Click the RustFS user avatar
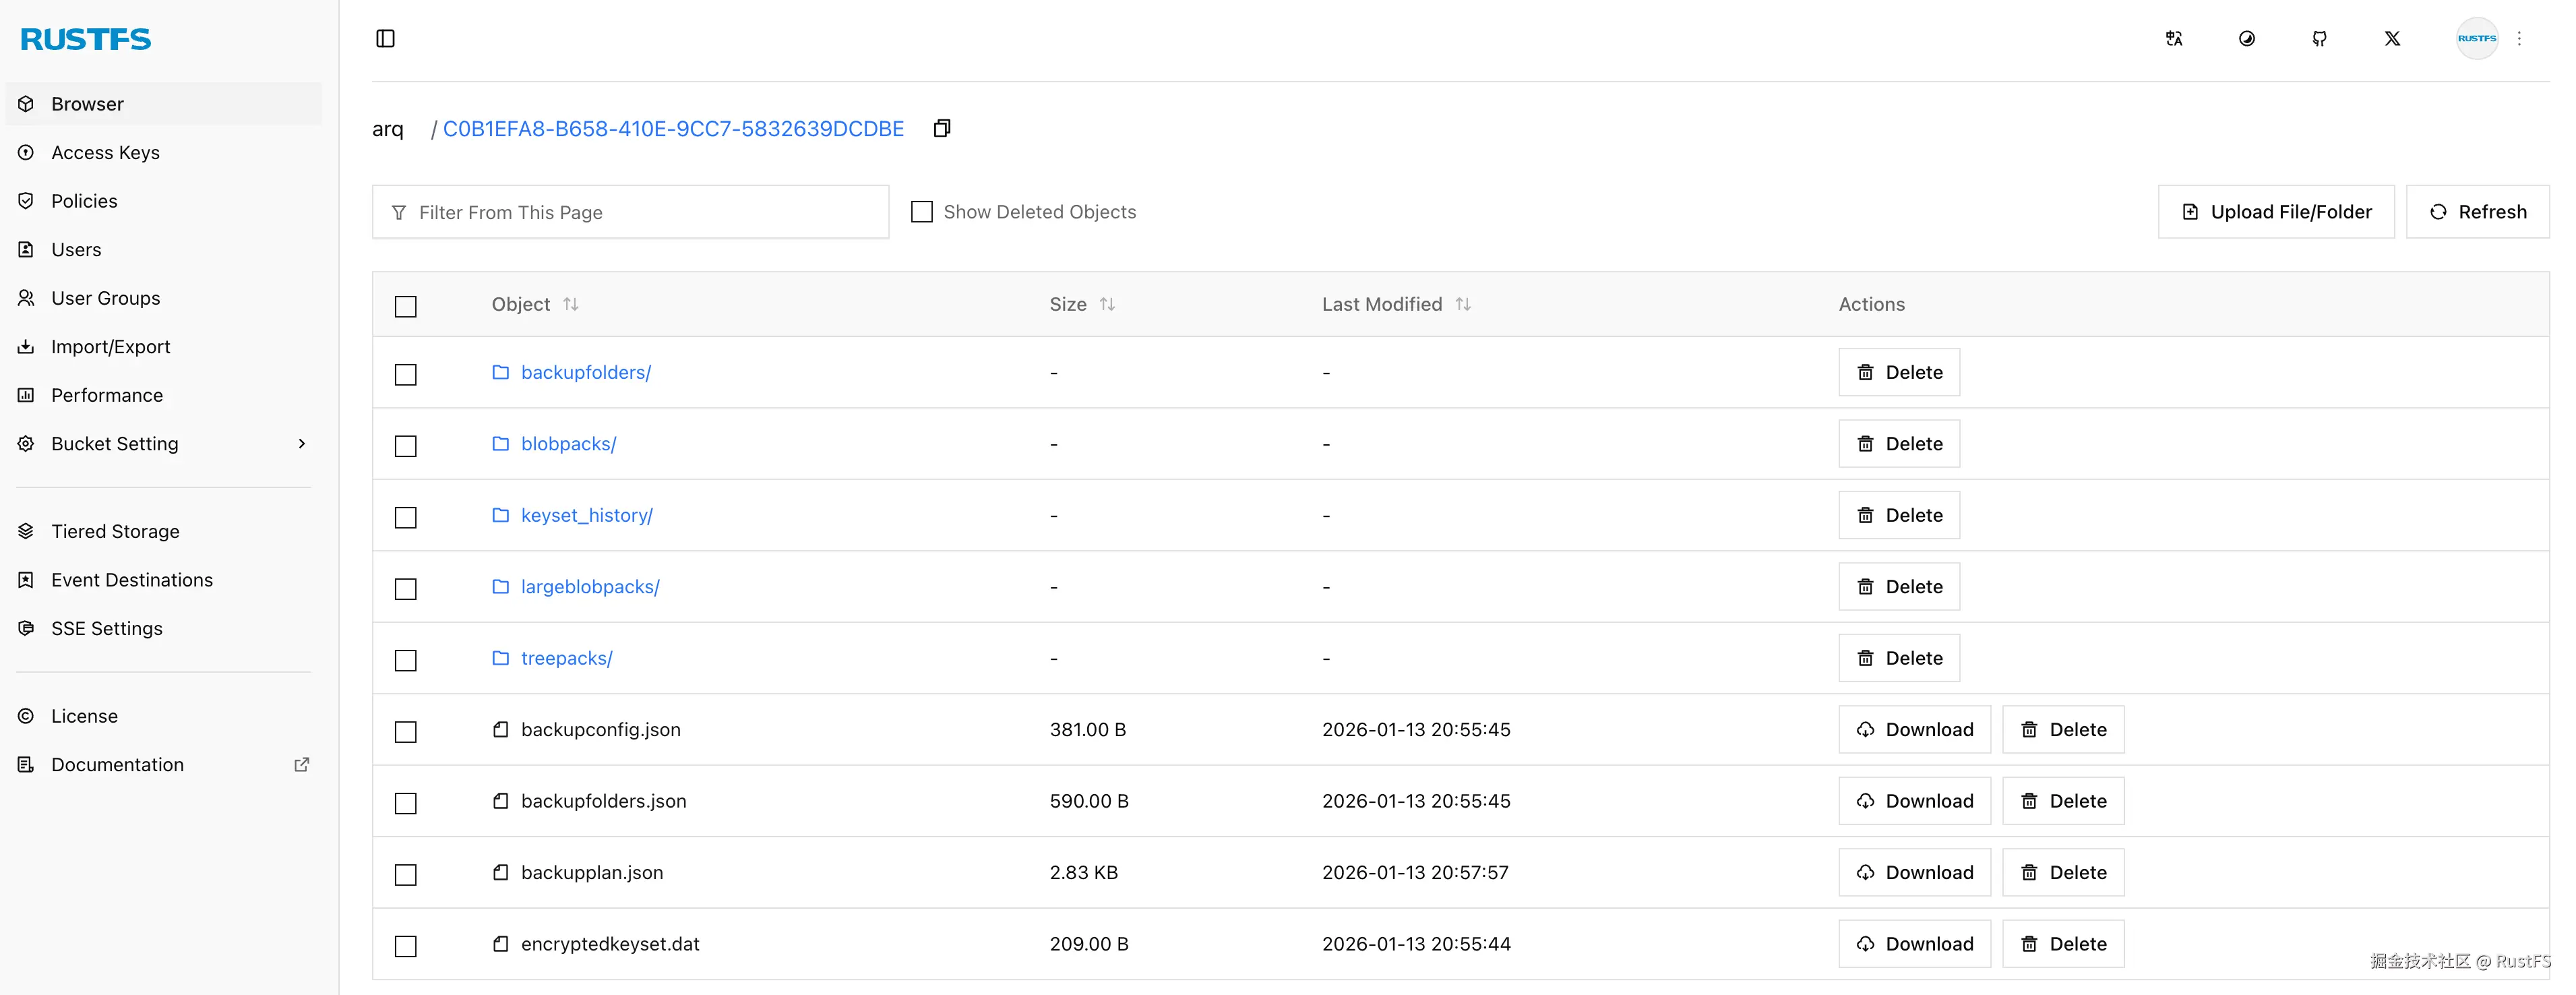This screenshot has width=2576, height=995. tap(2476, 38)
